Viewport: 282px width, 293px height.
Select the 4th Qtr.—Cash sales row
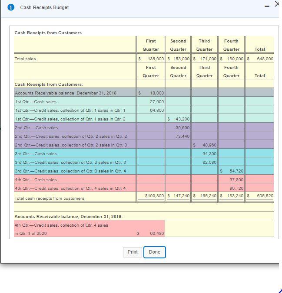pos(144,179)
